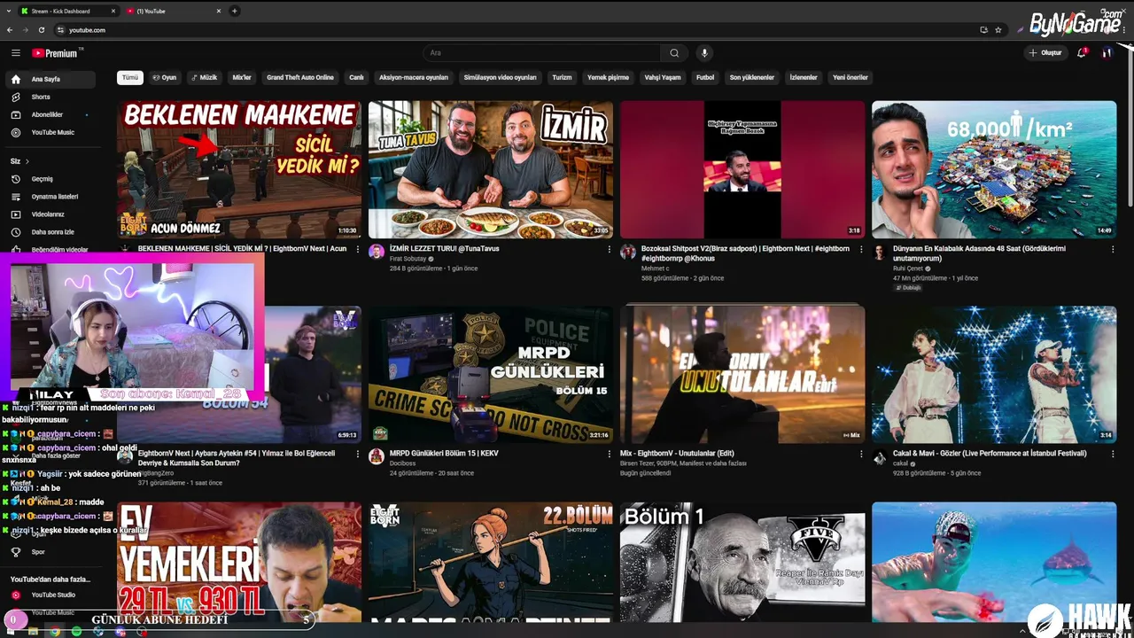Select the Müzik filter chip
Viewport: 1134px width, 638px height.
point(205,77)
